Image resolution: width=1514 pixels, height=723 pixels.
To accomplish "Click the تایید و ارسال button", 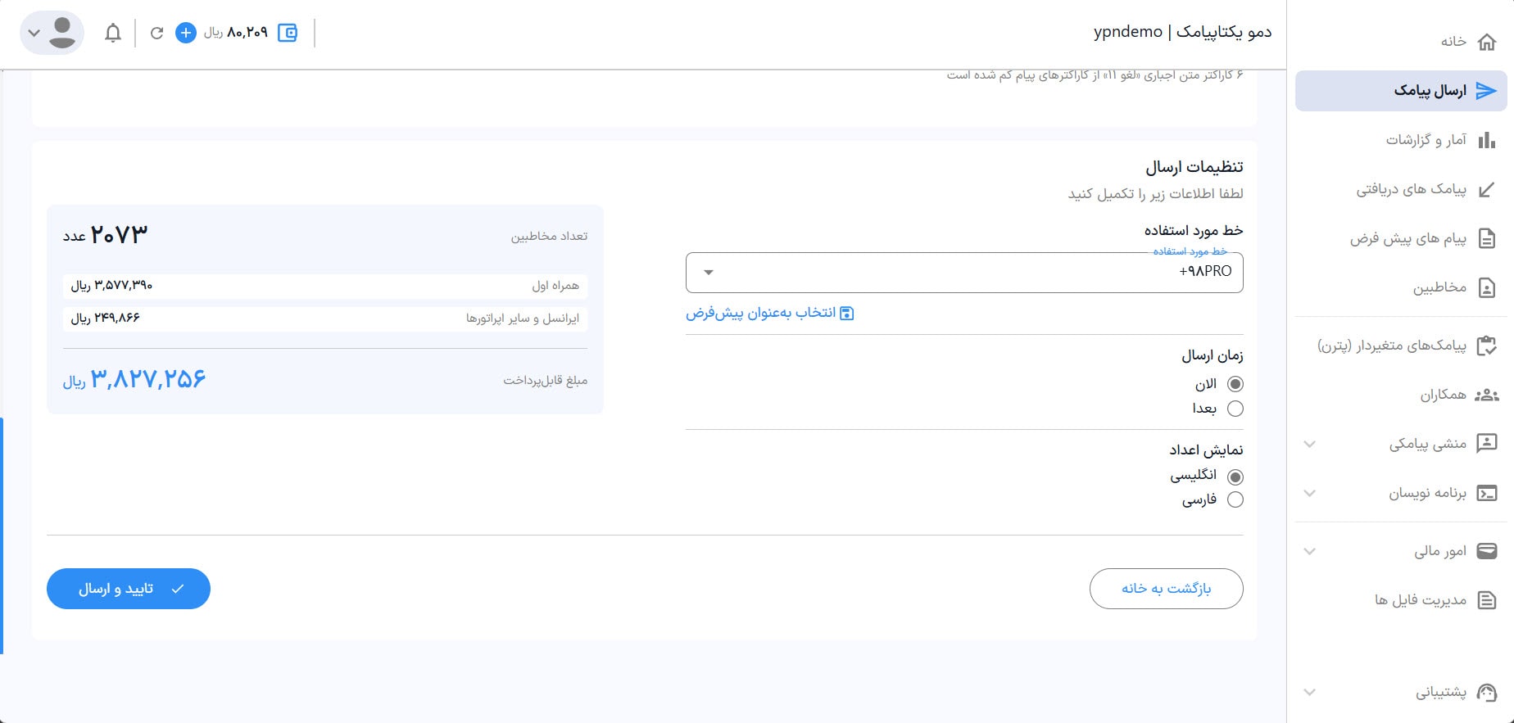I will pyautogui.click(x=129, y=589).
